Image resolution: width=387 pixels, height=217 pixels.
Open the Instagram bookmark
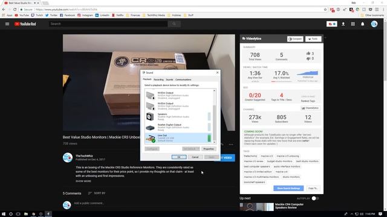[85, 15]
